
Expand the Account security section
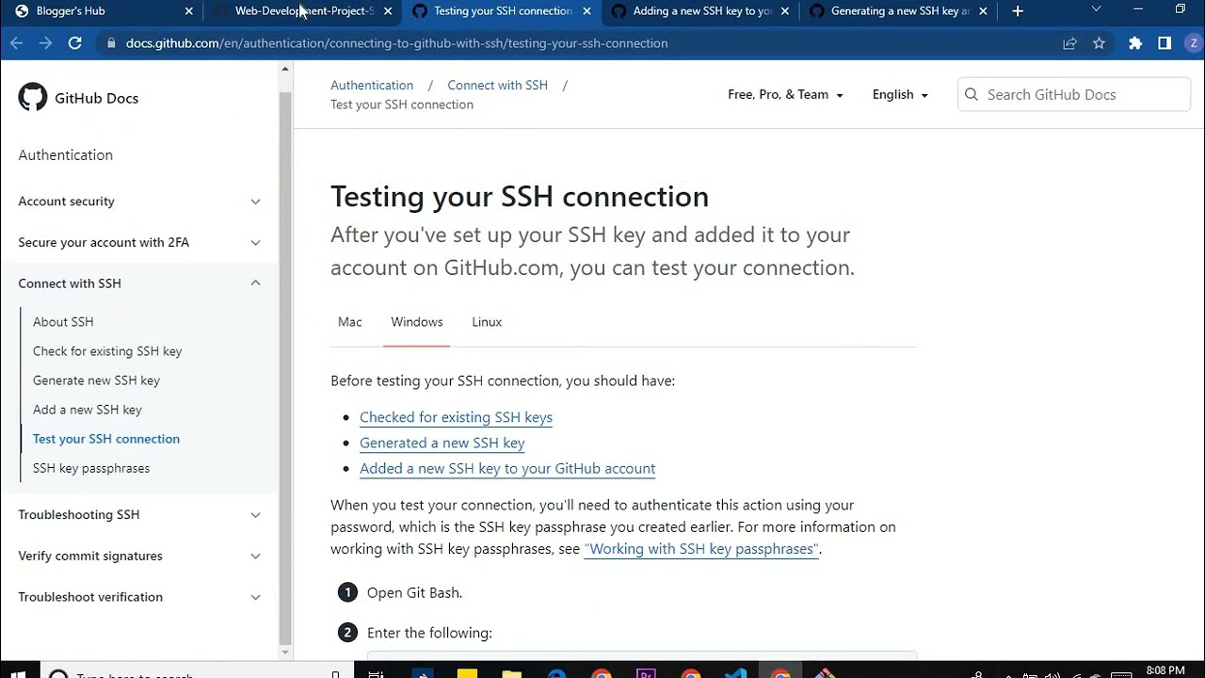[x=139, y=202]
